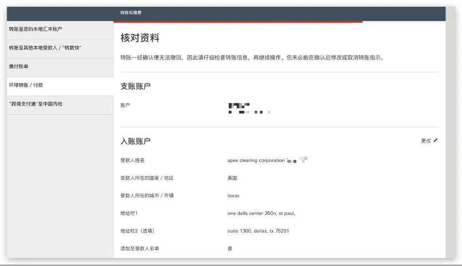Click the 是 value for payee list
Image resolution: width=462 pixels, height=266 pixels.
(230, 249)
